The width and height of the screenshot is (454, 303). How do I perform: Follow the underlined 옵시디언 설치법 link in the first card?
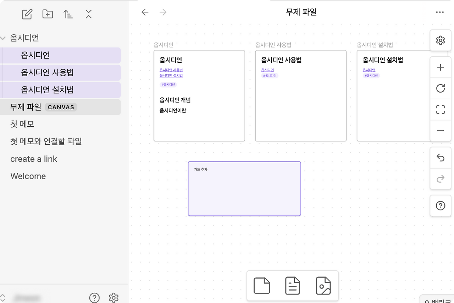pyautogui.click(x=171, y=76)
